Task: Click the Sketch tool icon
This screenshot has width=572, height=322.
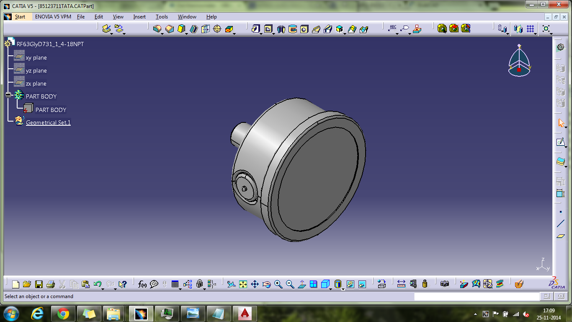Action: [561, 142]
